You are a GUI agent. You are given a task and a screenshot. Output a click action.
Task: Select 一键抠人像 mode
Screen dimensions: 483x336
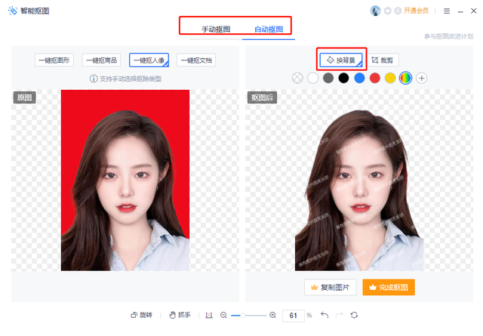(x=149, y=60)
